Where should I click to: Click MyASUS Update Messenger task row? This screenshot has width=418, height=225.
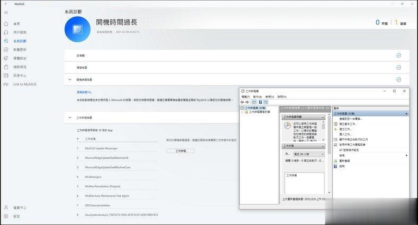click(x=117, y=148)
